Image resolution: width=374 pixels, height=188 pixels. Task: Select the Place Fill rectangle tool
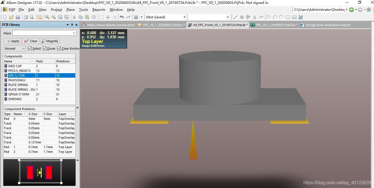[294, 17]
